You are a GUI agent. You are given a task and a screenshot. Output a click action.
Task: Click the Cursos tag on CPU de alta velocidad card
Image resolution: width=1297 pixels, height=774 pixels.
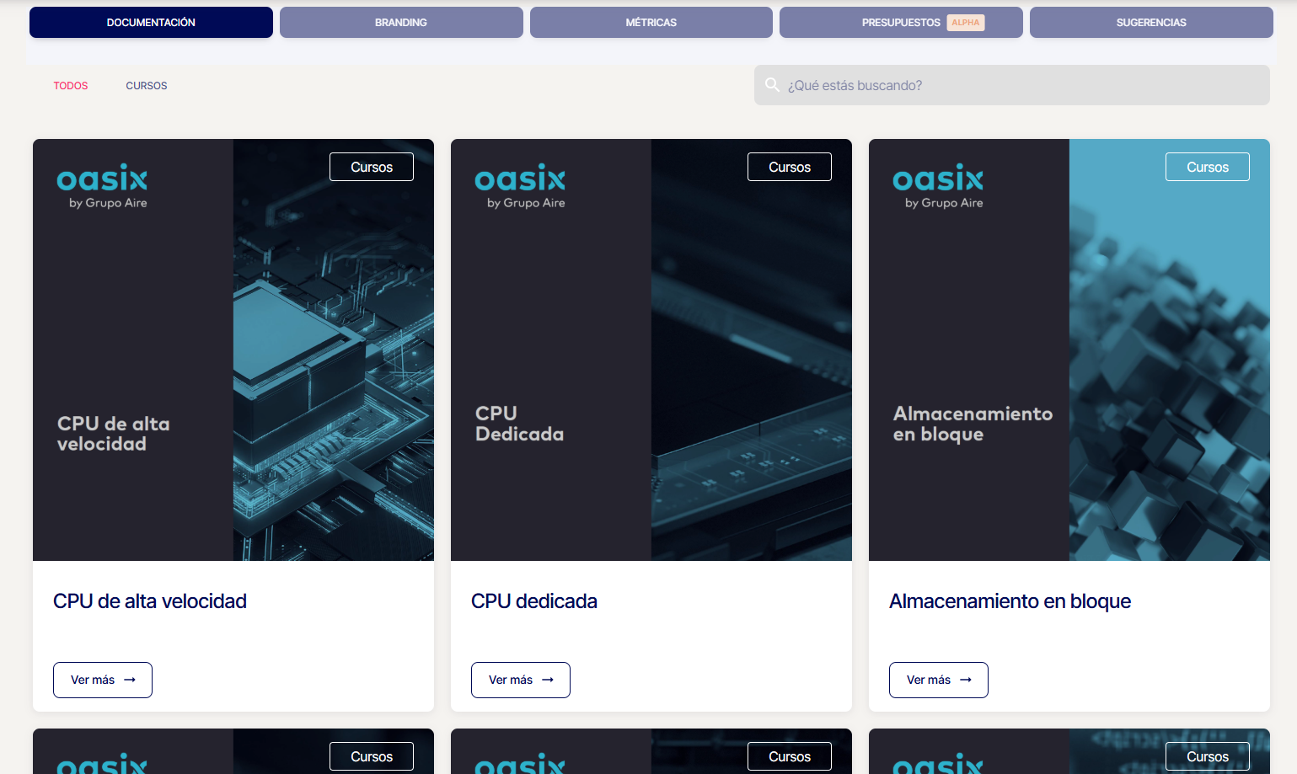(371, 167)
